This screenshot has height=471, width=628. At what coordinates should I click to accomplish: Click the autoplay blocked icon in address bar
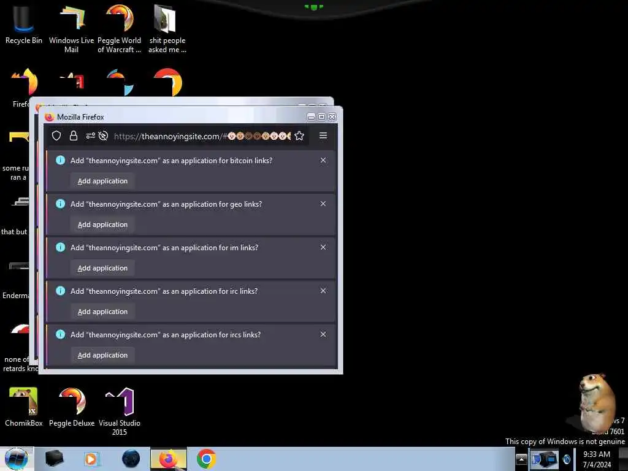103,136
